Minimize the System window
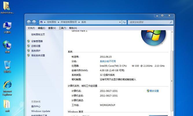This screenshot has height=116, width=193. click(157, 16)
